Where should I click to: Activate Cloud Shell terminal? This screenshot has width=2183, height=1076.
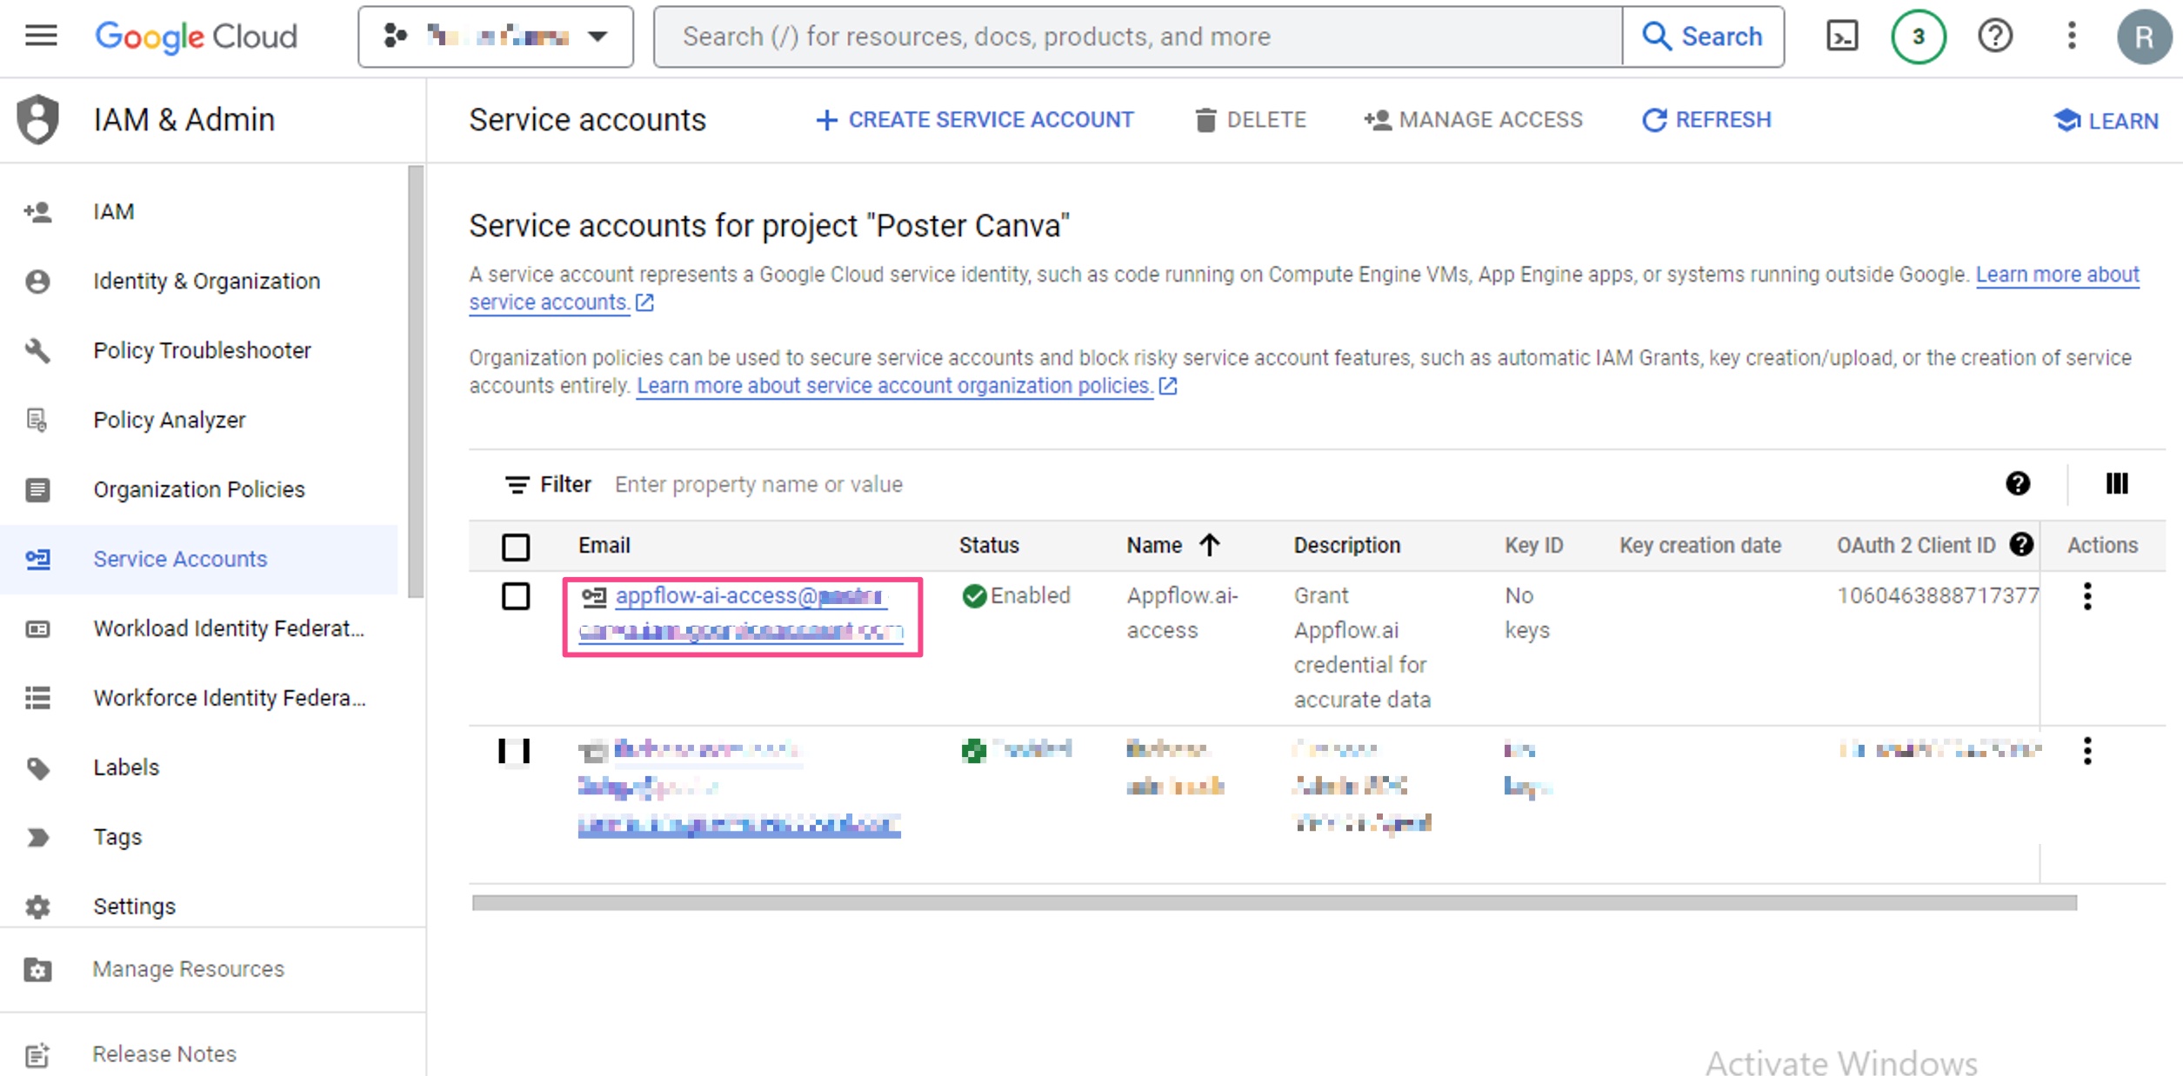(x=1842, y=36)
